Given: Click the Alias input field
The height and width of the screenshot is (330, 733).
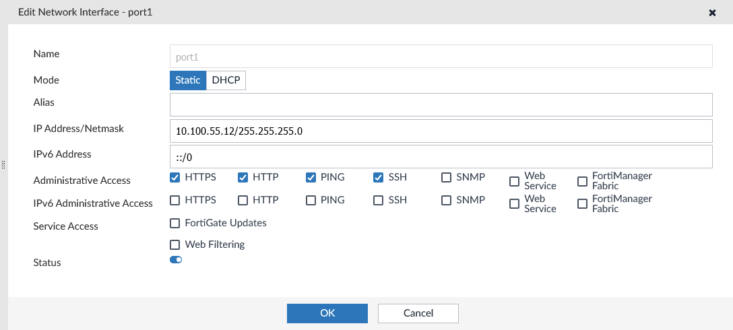Looking at the screenshot, I should [441, 105].
